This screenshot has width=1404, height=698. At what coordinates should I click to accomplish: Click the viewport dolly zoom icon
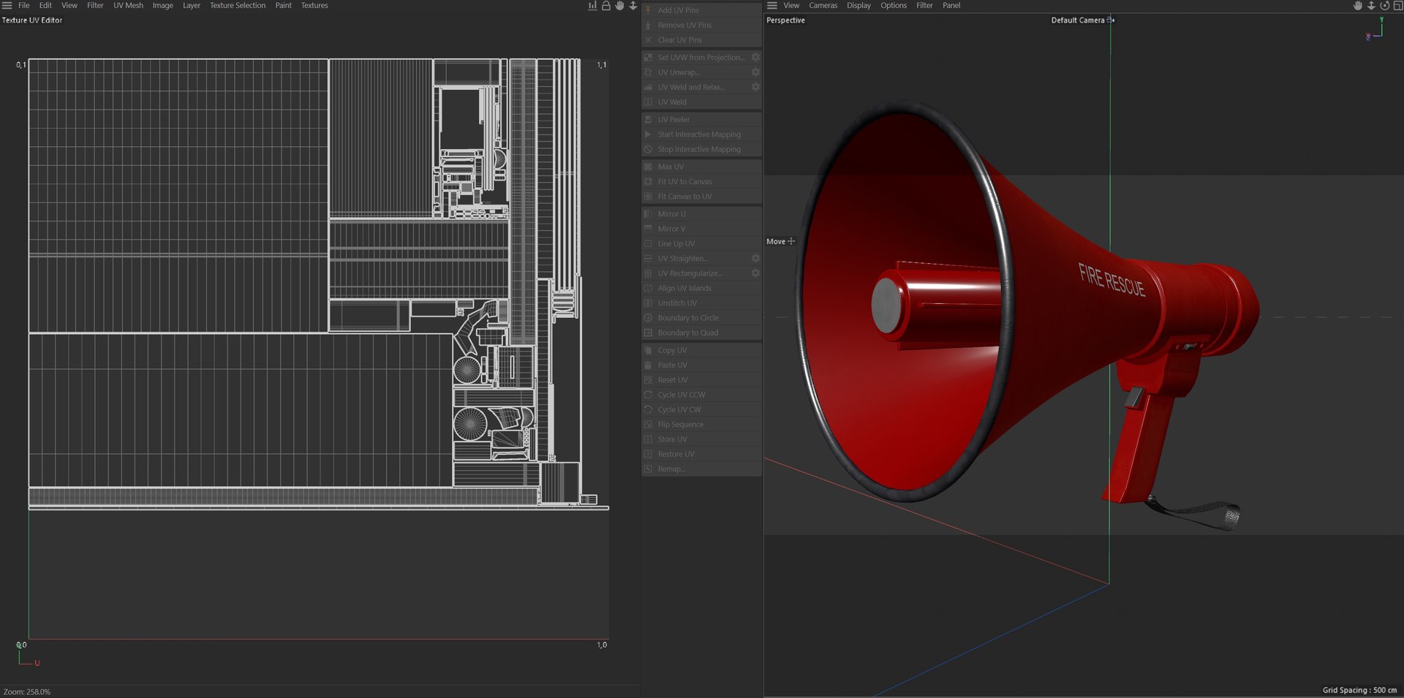1371,5
